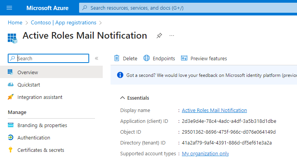Click the Directory (tenant) ID label

pos(143,143)
